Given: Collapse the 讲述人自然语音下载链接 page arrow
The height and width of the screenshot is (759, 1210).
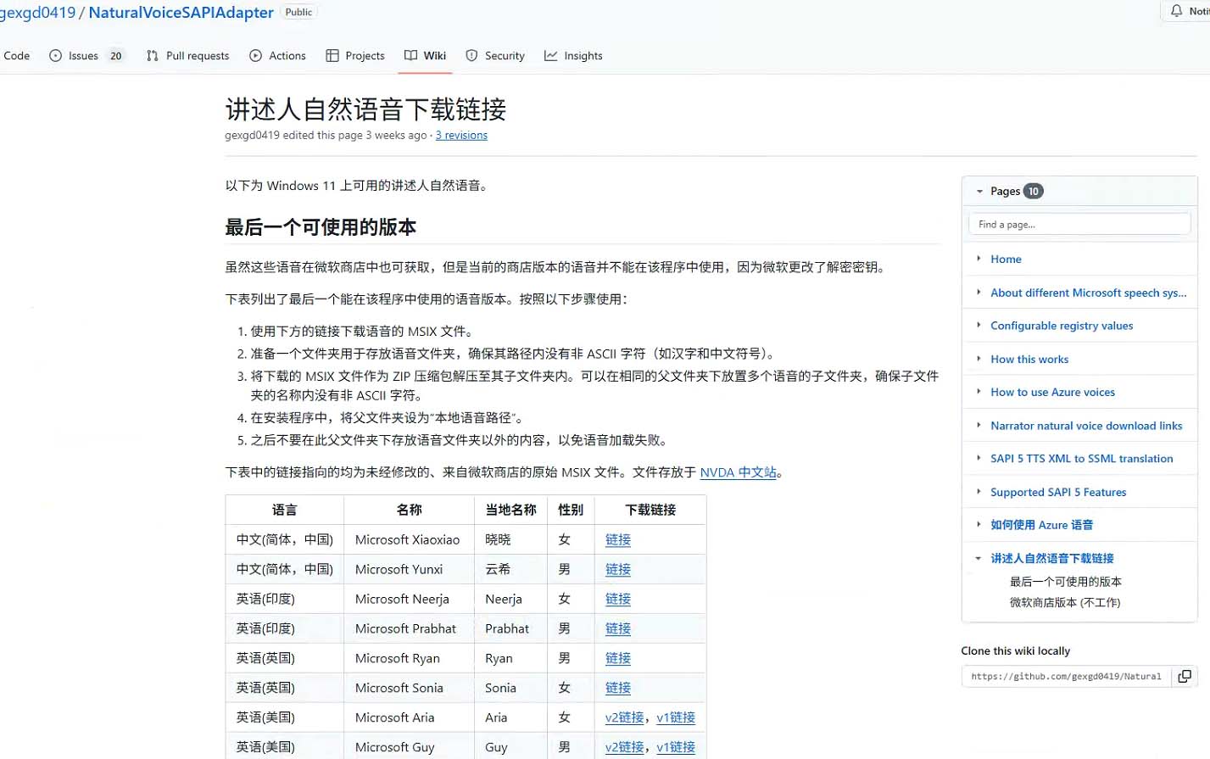Looking at the screenshot, I should coord(979,558).
